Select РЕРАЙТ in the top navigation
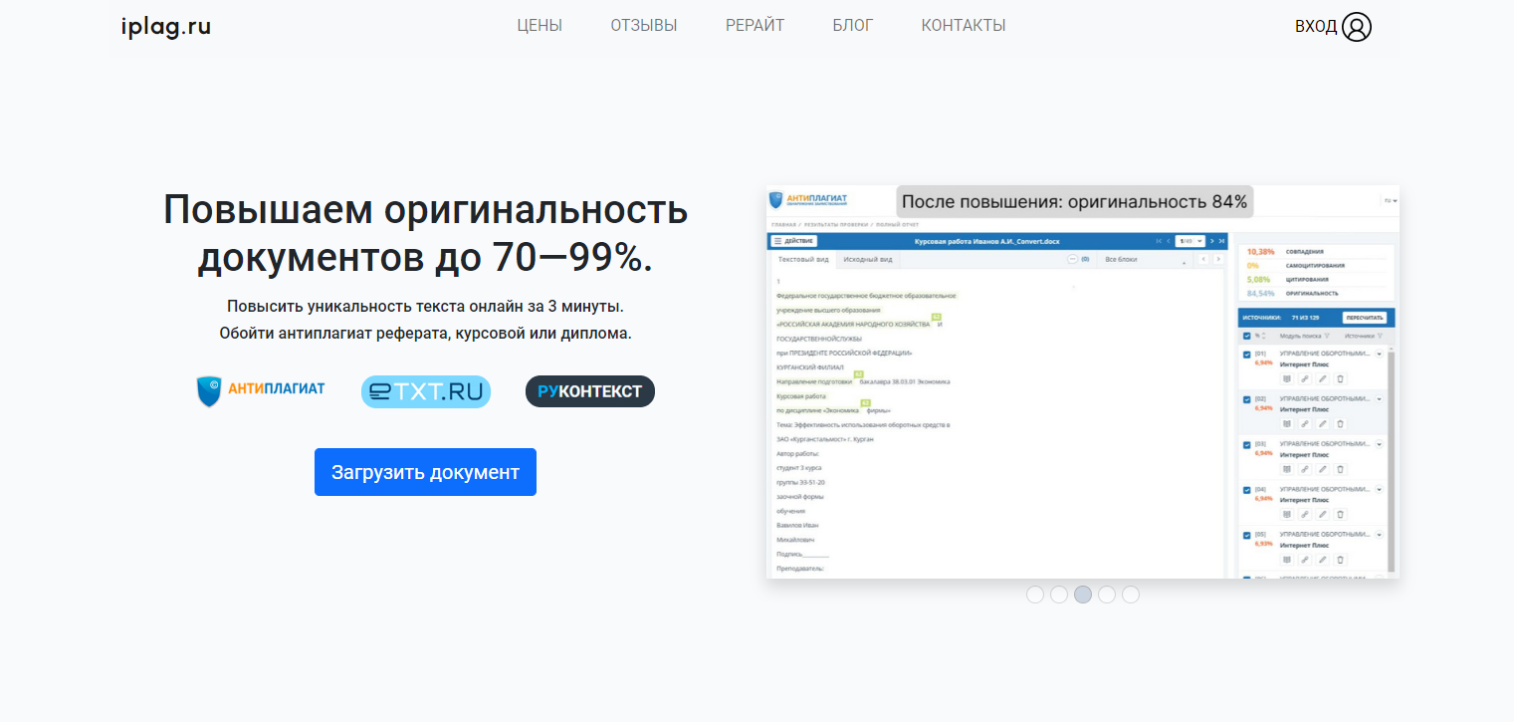 point(756,26)
